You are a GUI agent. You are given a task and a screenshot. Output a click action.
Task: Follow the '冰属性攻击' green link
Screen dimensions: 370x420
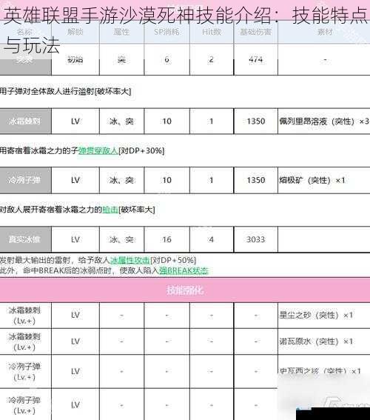130,260
